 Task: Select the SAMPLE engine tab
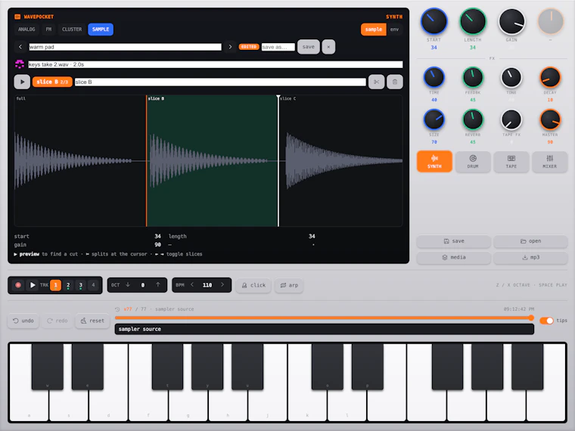(101, 29)
